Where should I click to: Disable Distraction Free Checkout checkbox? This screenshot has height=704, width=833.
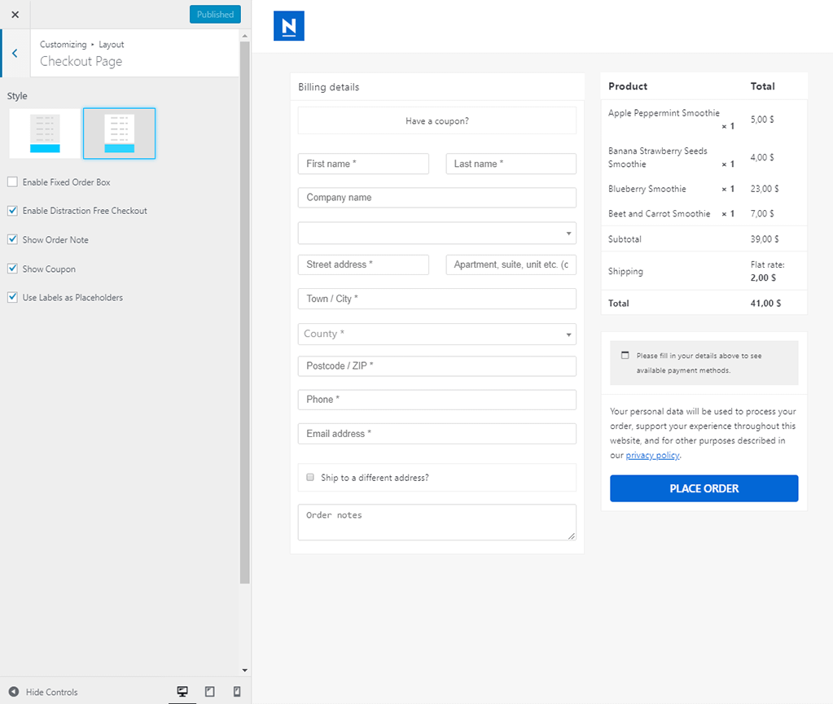click(x=12, y=211)
